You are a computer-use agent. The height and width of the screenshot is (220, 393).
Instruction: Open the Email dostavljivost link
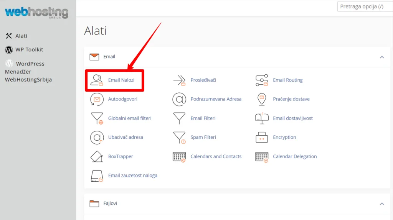pos(293,118)
